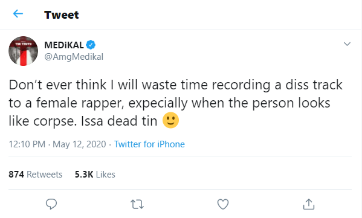Click the Tweet page header title
This screenshot has height=218, width=362.
tap(62, 14)
